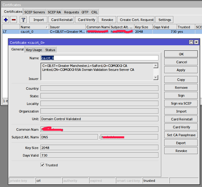Switch to Status tab in dialog
This screenshot has width=202, height=187.
[x=50, y=50]
